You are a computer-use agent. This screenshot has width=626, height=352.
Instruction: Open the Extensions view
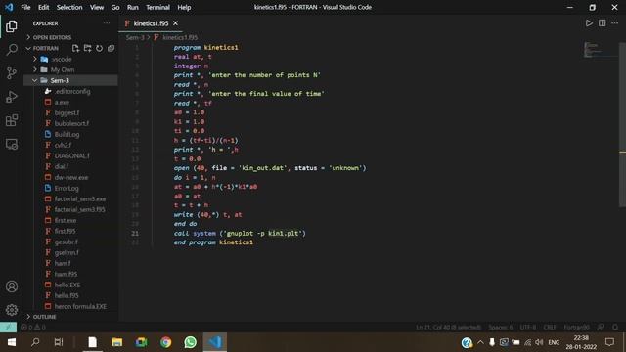[x=12, y=120]
